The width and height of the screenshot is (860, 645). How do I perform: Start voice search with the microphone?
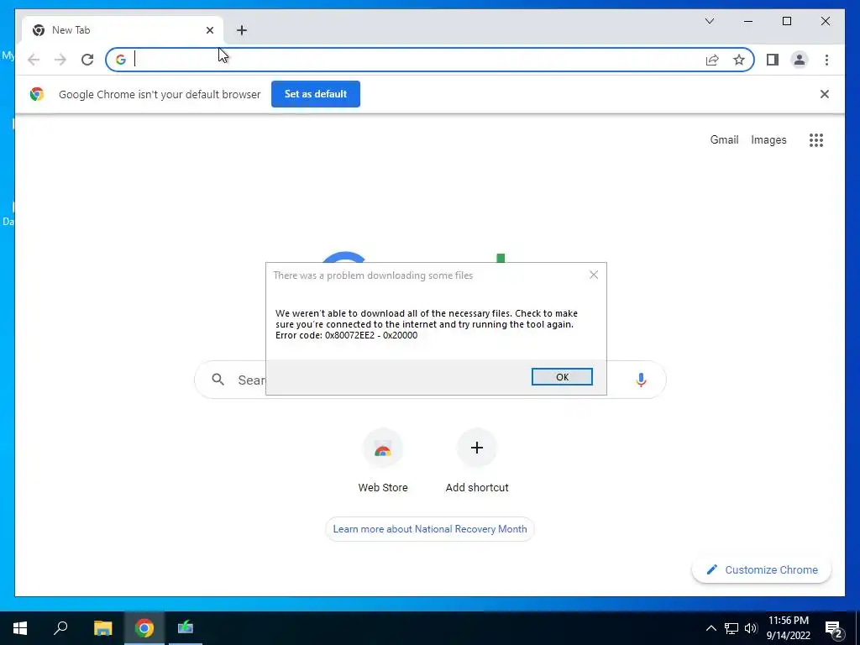pos(641,380)
